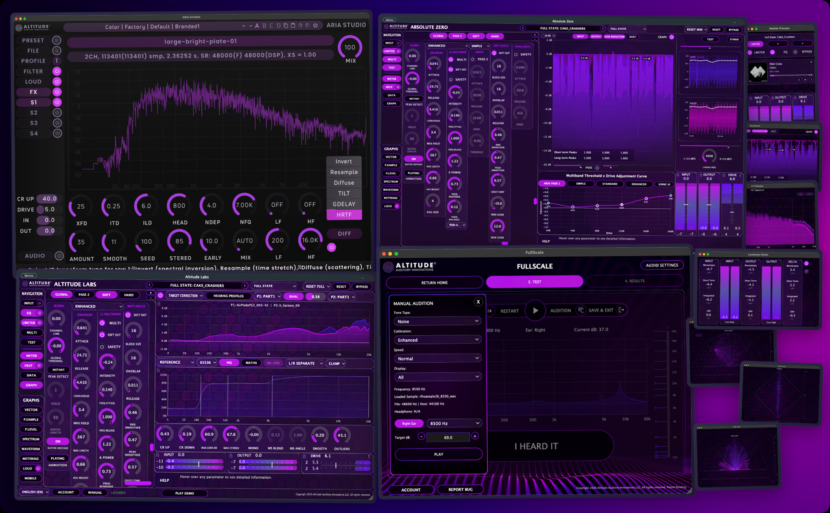
Task: Click the REPORT BUG button in FullScale
Action: point(460,490)
